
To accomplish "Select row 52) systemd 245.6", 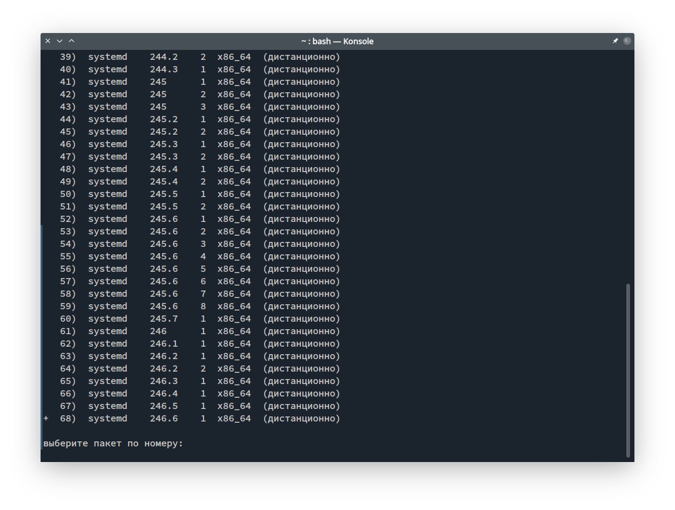I will click(200, 219).
